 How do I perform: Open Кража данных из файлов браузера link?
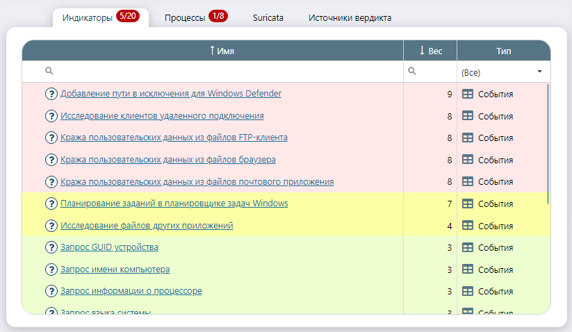pos(168,160)
